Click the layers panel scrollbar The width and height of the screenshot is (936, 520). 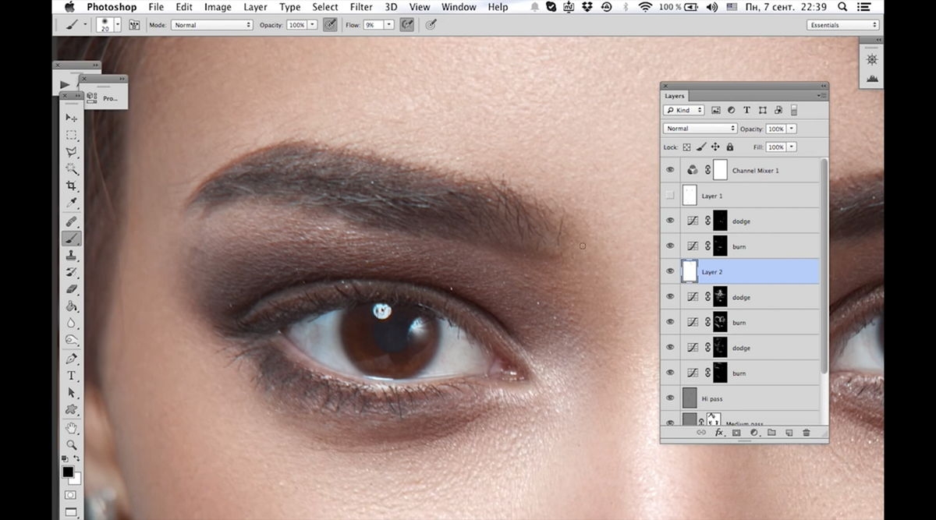click(824, 265)
